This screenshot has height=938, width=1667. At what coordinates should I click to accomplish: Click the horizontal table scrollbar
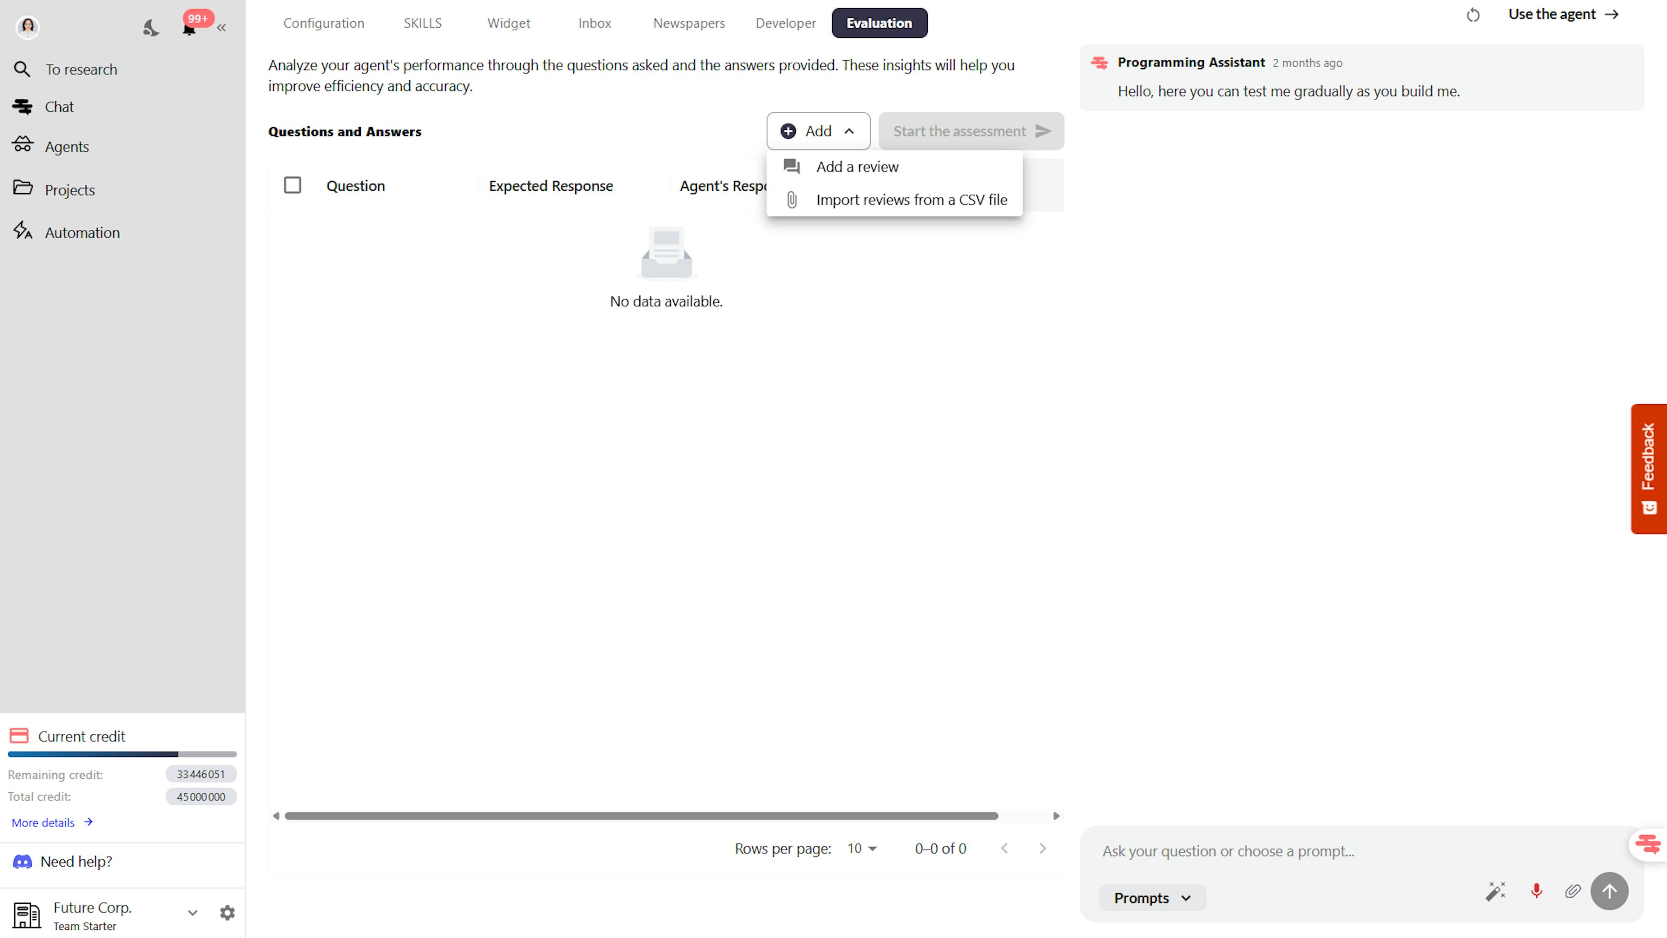point(641,816)
